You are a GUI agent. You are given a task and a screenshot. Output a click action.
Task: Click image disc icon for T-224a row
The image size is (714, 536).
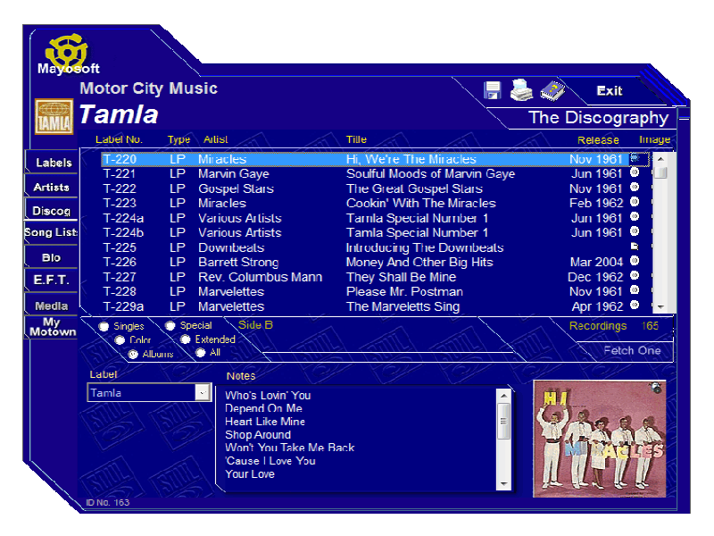(x=635, y=217)
